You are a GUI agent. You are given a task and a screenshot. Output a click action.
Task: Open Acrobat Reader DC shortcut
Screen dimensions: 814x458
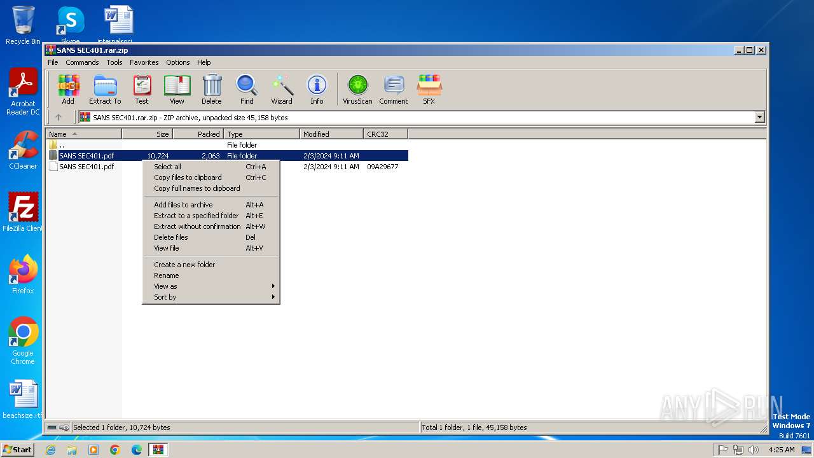(23, 92)
